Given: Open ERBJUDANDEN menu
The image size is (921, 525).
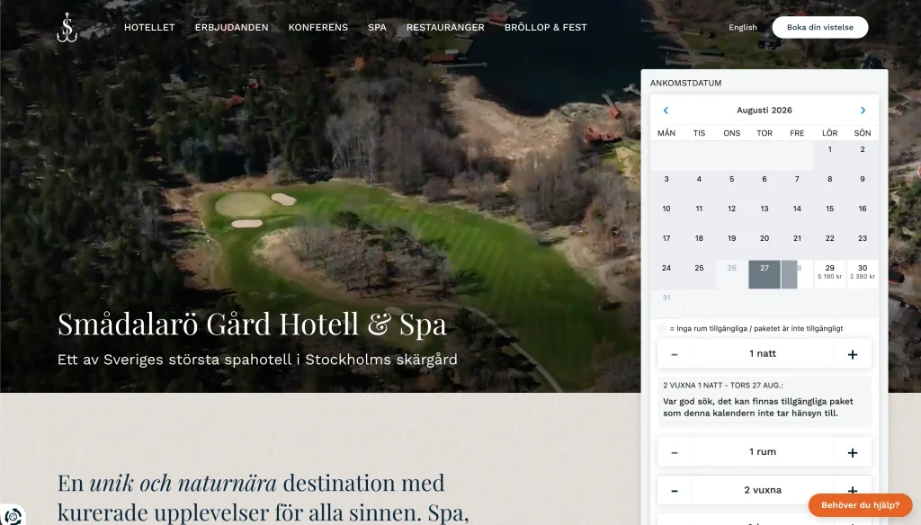Looking at the screenshot, I should (231, 28).
